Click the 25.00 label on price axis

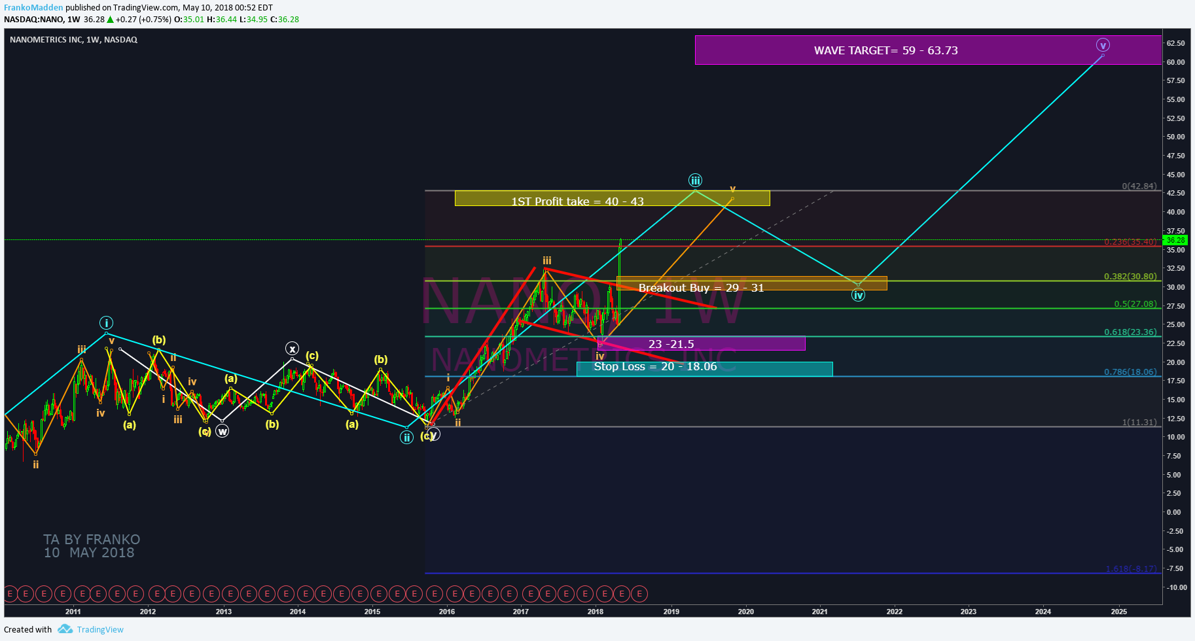[x=1176, y=325]
